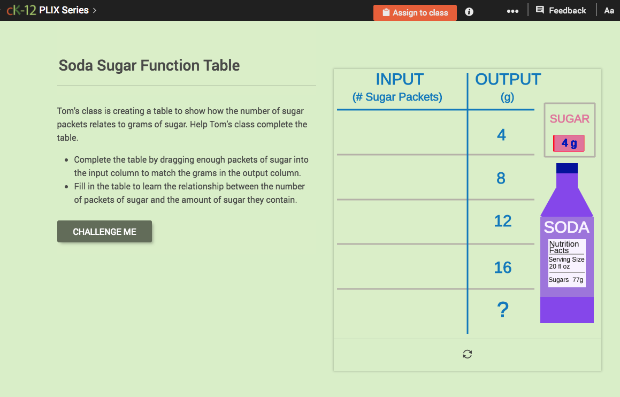Click the Aa text-size icon
Viewport: 620px width, 397px height.
tap(609, 10)
